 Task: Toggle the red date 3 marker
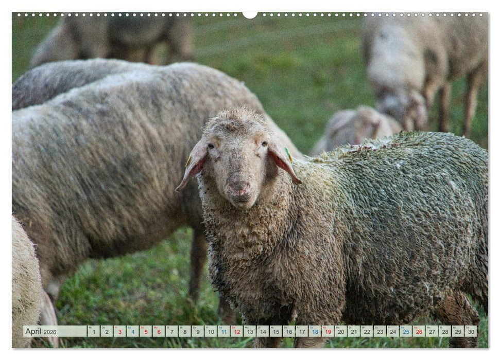pos(119,333)
